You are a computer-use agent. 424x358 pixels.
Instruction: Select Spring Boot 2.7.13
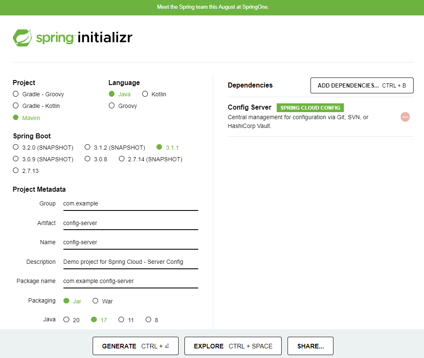click(26, 170)
